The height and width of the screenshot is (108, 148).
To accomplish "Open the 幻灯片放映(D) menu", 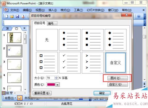I will point(95,10).
